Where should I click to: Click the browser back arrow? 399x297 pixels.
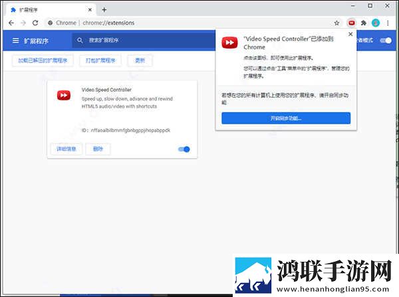11,23
